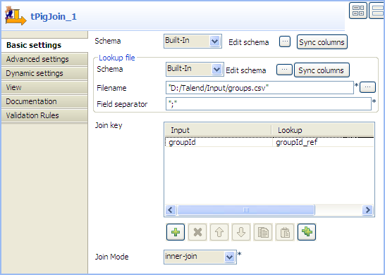Browse for the lookup Filename

click(367, 87)
